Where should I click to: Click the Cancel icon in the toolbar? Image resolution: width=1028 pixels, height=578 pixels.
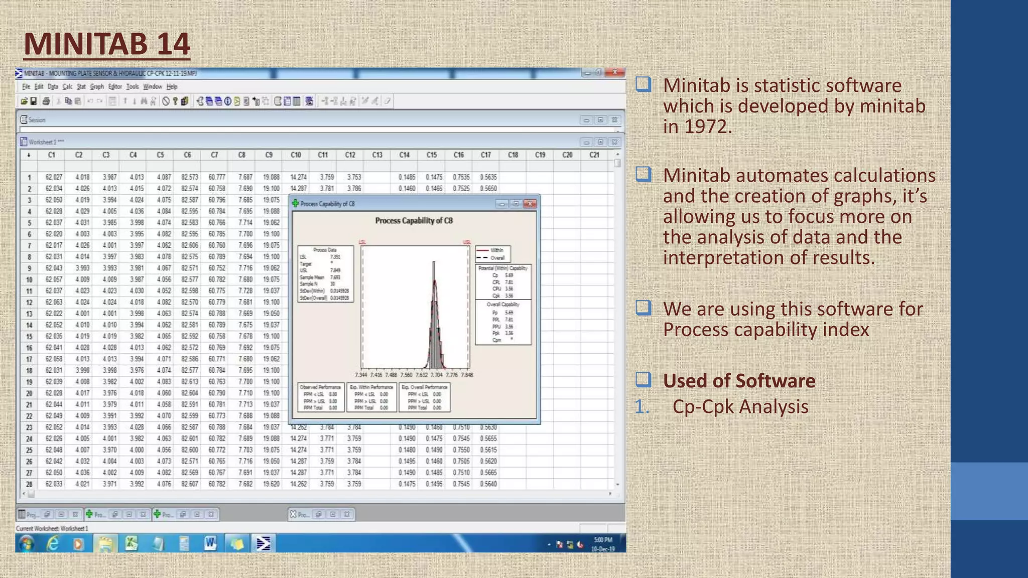coord(166,101)
